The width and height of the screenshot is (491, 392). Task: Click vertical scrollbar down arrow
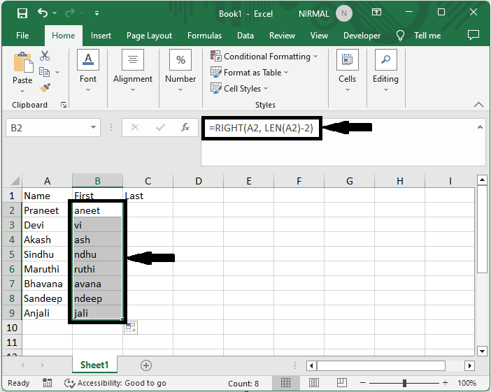click(482, 351)
